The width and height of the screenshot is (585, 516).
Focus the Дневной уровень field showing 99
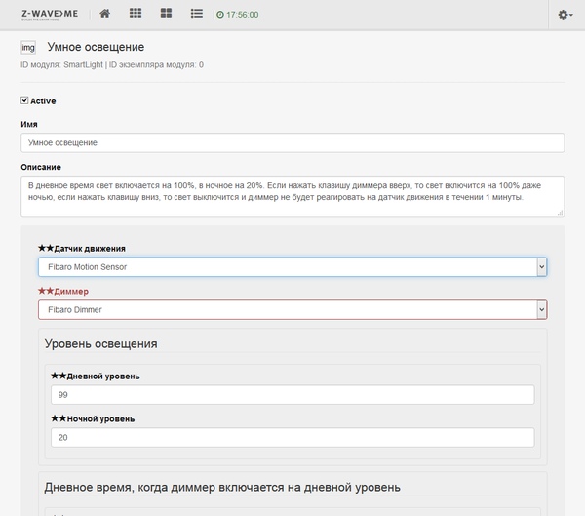292,394
